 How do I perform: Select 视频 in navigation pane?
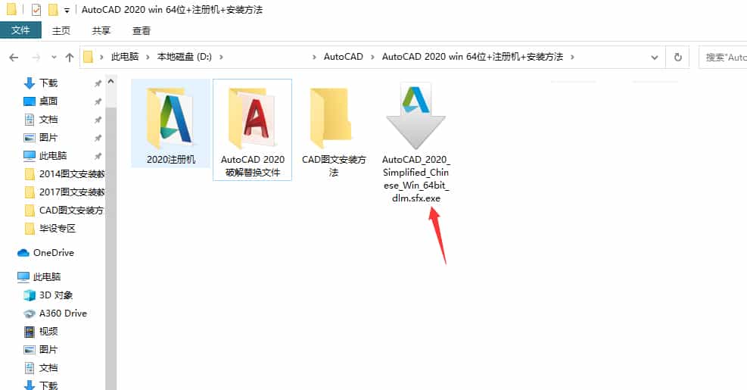tap(41, 332)
